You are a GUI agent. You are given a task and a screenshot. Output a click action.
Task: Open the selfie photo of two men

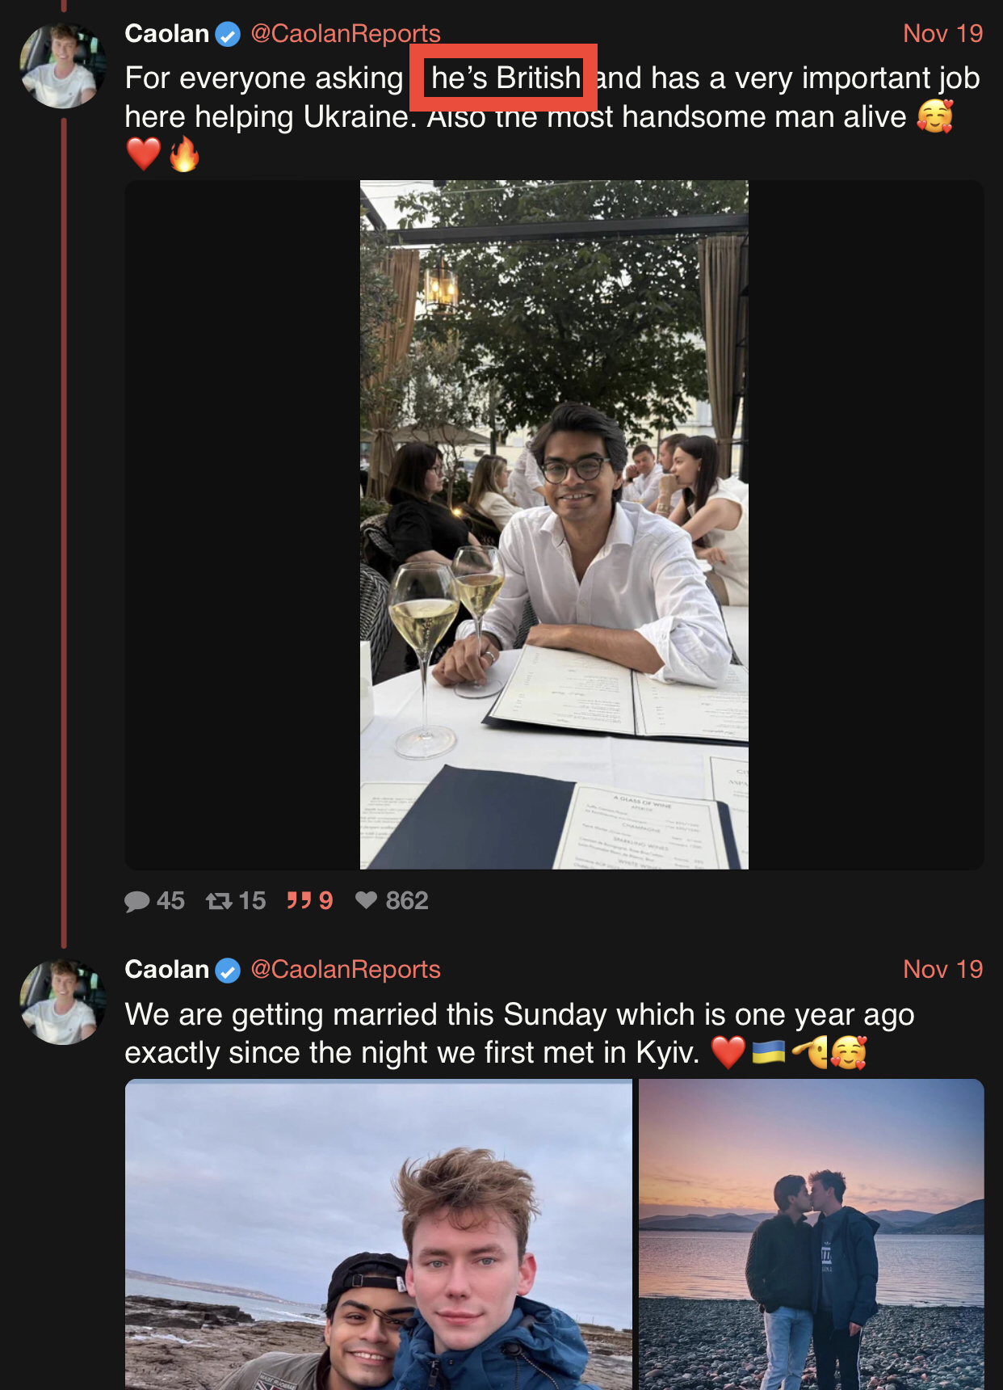(379, 1235)
